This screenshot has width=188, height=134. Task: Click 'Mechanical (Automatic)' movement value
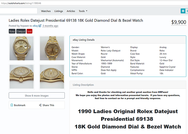(112, 60)
